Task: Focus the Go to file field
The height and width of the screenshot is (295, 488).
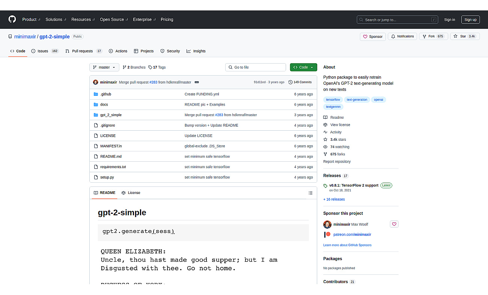Action: click(256, 67)
